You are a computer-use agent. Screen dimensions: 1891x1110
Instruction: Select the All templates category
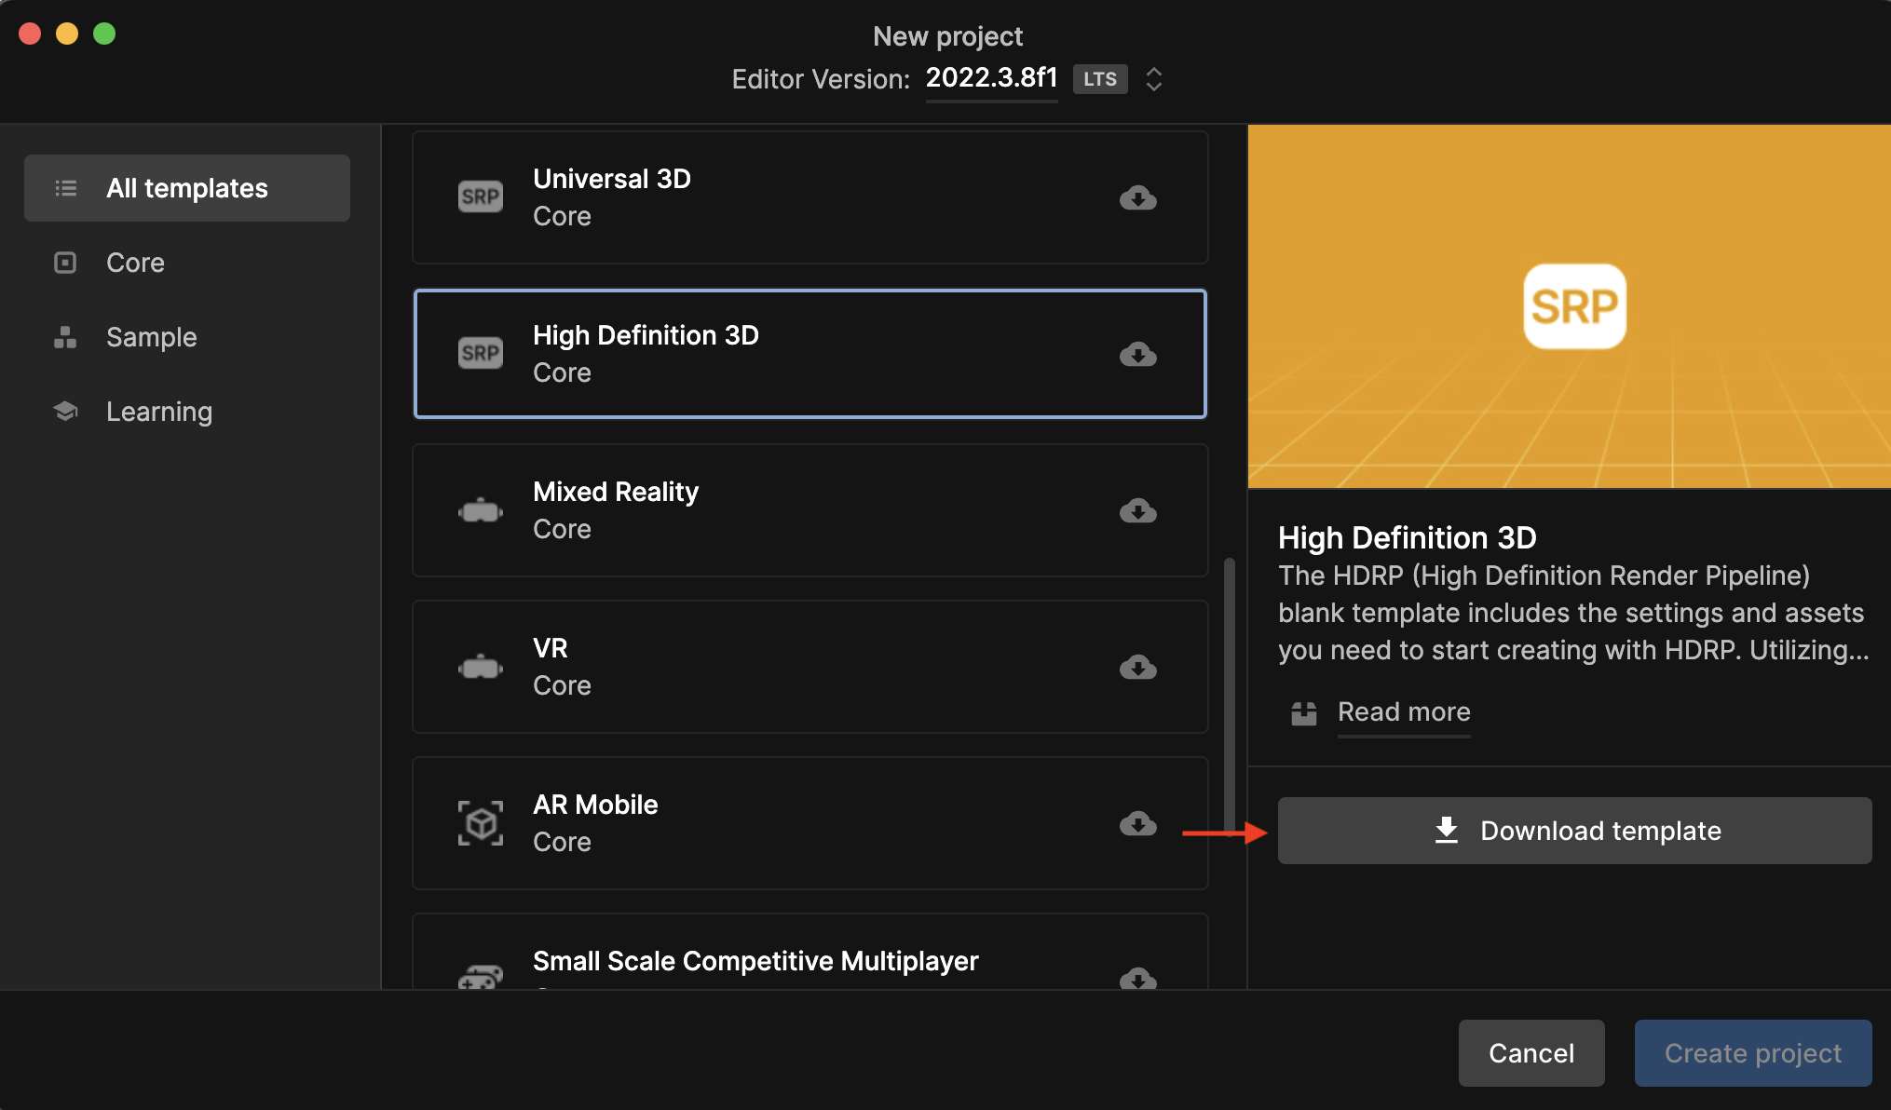point(187,188)
